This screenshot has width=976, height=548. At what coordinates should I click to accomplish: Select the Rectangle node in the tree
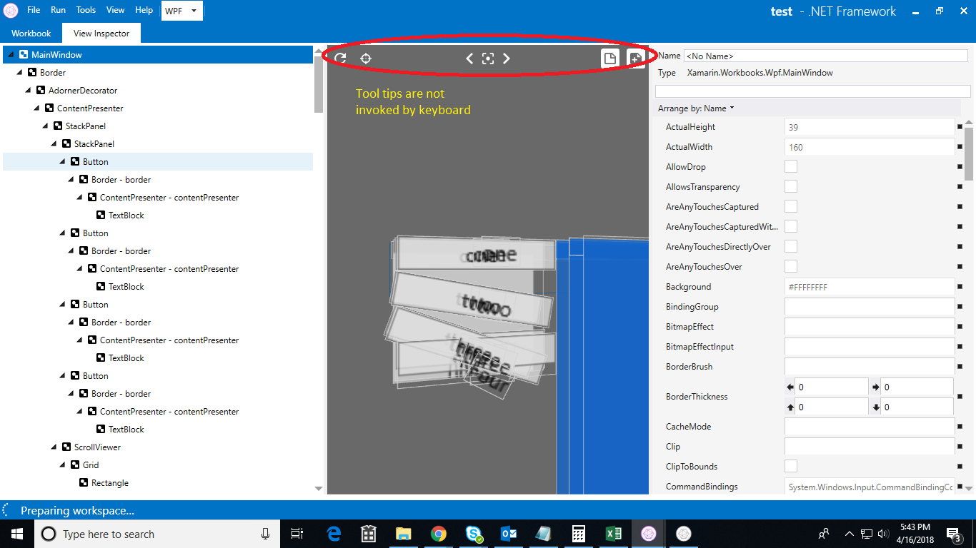coord(109,482)
